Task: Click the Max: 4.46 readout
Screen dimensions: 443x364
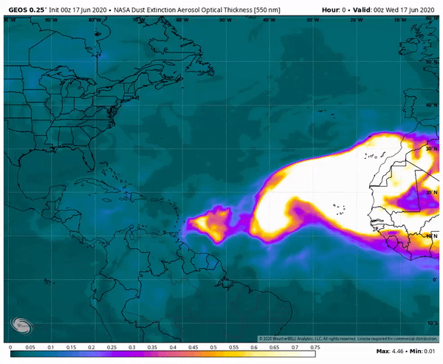Action: (x=390, y=351)
